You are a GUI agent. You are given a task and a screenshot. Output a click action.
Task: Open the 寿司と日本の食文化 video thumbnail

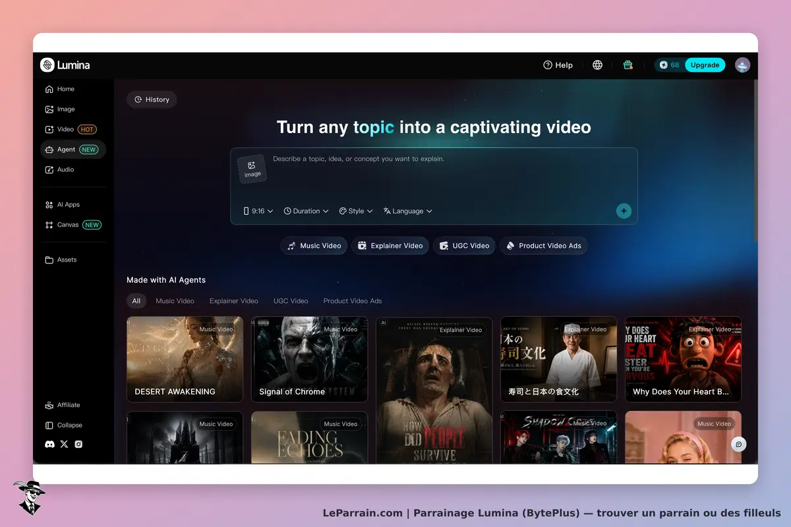[x=558, y=359]
